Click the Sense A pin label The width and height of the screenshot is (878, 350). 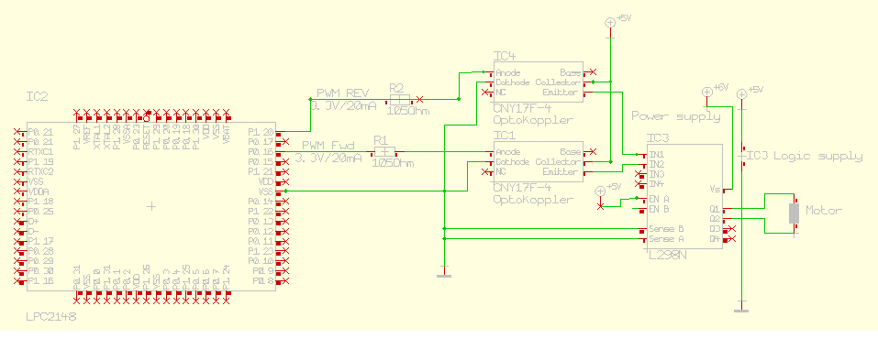(666, 239)
